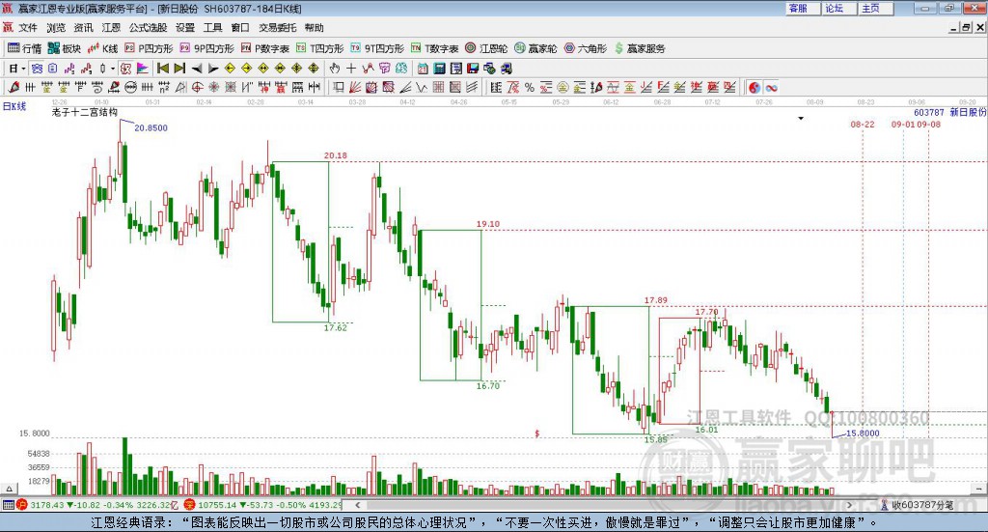Viewport: 988px width, 532px height.
Task: Move chart left with black arrow
Action: (x=197, y=69)
